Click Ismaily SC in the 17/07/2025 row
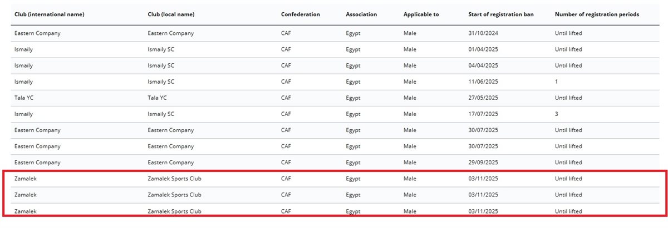Screen dimensions: 668x228 click(x=161, y=114)
